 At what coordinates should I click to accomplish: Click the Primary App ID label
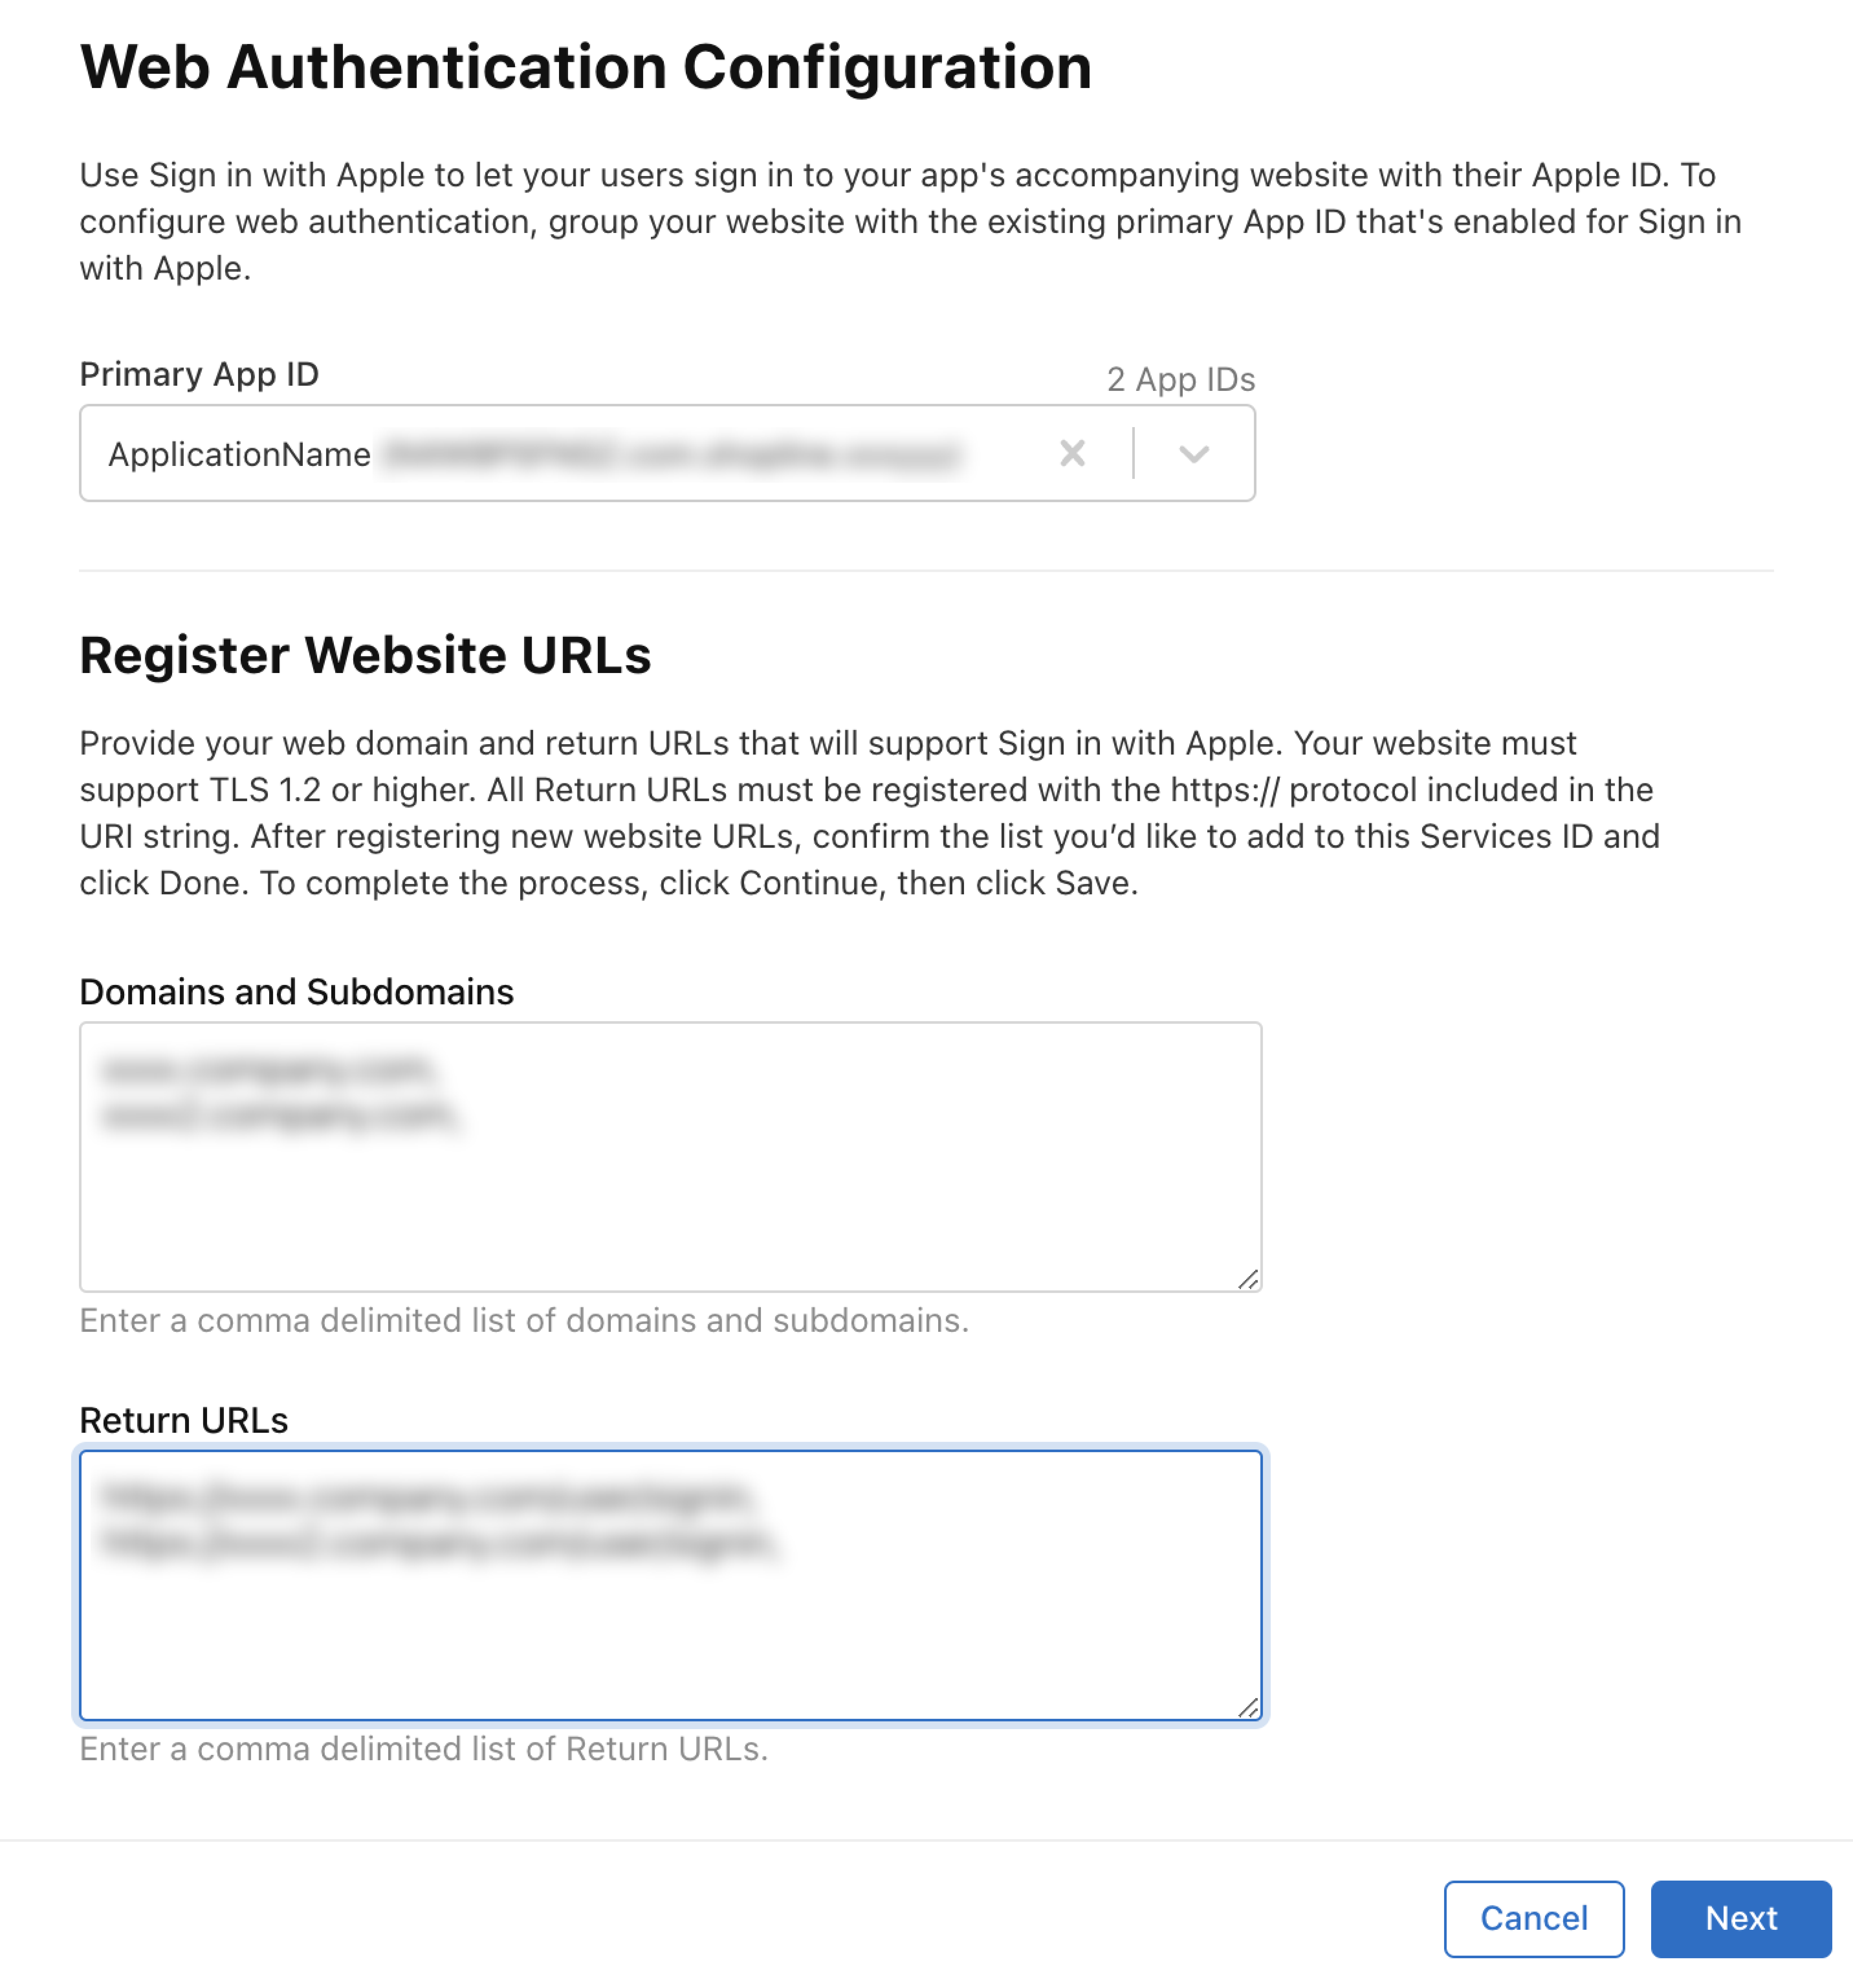199,374
